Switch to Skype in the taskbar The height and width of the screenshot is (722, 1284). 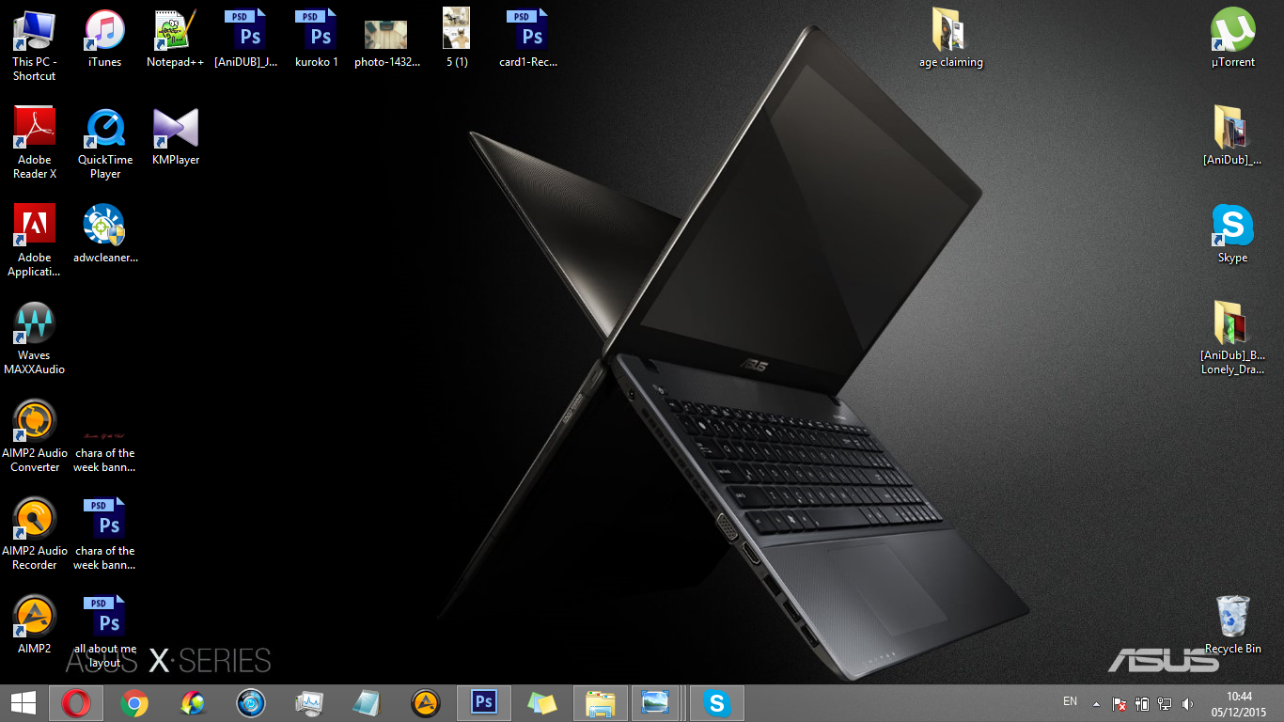pyautogui.click(x=718, y=703)
